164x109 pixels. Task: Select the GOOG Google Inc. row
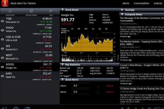(30, 67)
